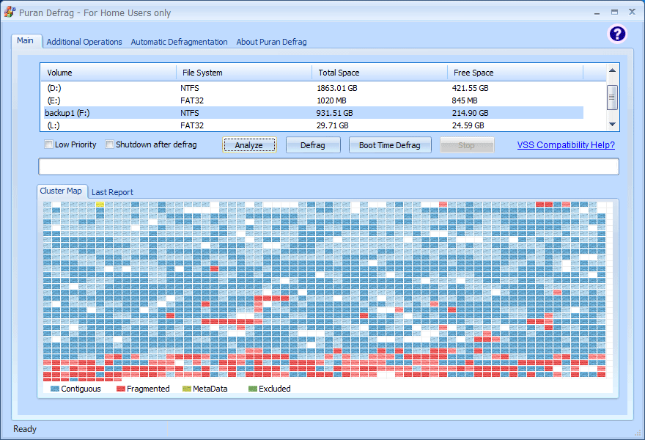Click the 845 MB free space cell
This screenshot has height=440, width=645.
point(465,100)
